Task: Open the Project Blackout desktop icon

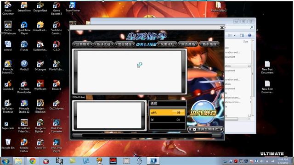Action: tap(40, 106)
